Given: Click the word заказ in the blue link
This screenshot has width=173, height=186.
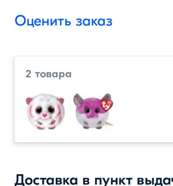Looking at the screenshot, I should tap(94, 22).
